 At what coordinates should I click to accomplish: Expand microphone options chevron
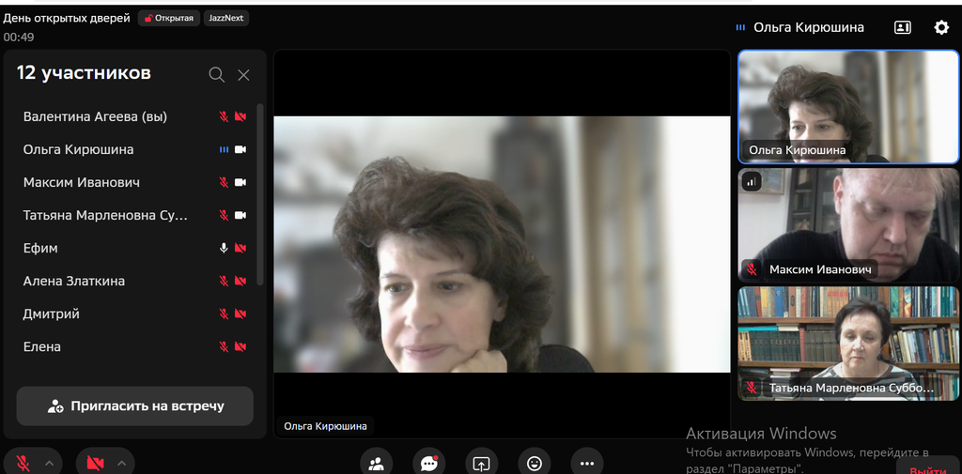pos(50,463)
